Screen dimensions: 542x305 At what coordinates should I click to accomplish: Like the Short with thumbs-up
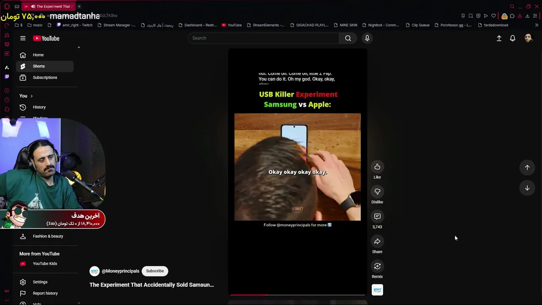377,167
